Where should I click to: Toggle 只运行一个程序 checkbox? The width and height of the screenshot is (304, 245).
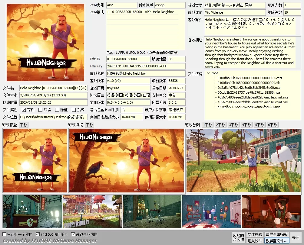click(x=5, y=234)
